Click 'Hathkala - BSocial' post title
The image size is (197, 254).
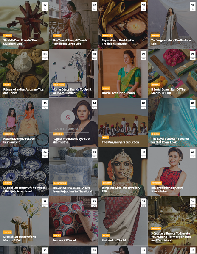point(114,240)
